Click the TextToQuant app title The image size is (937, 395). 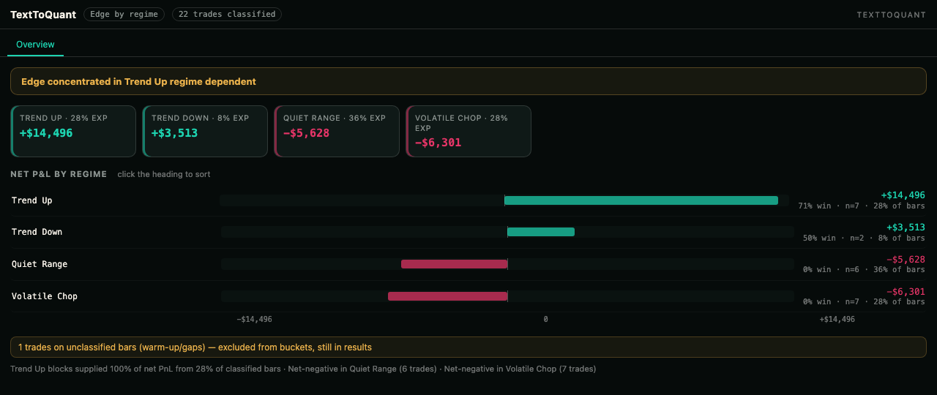pyautogui.click(x=43, y=15)
